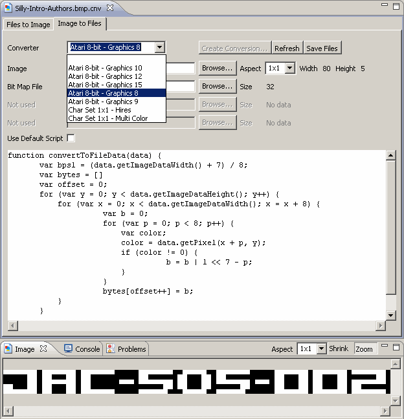This screenshot has height=419, width=404.
Task: Click the Problems view icon
Action: [x=111, y=349]
